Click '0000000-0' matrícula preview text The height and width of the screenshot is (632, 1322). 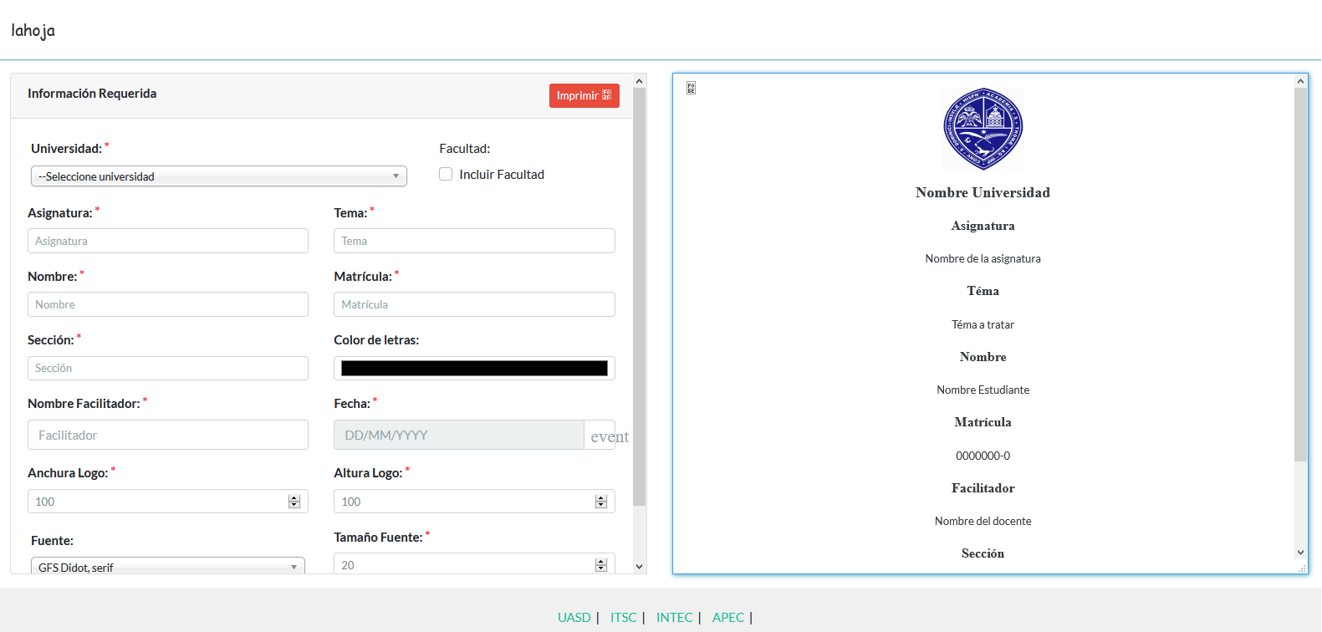pyautogui.click(x=983, y=456)
